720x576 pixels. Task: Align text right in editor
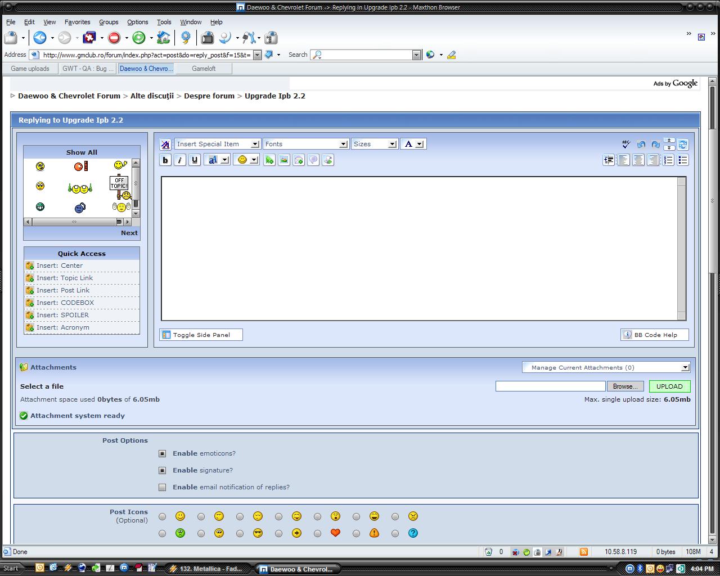(653, 160)
